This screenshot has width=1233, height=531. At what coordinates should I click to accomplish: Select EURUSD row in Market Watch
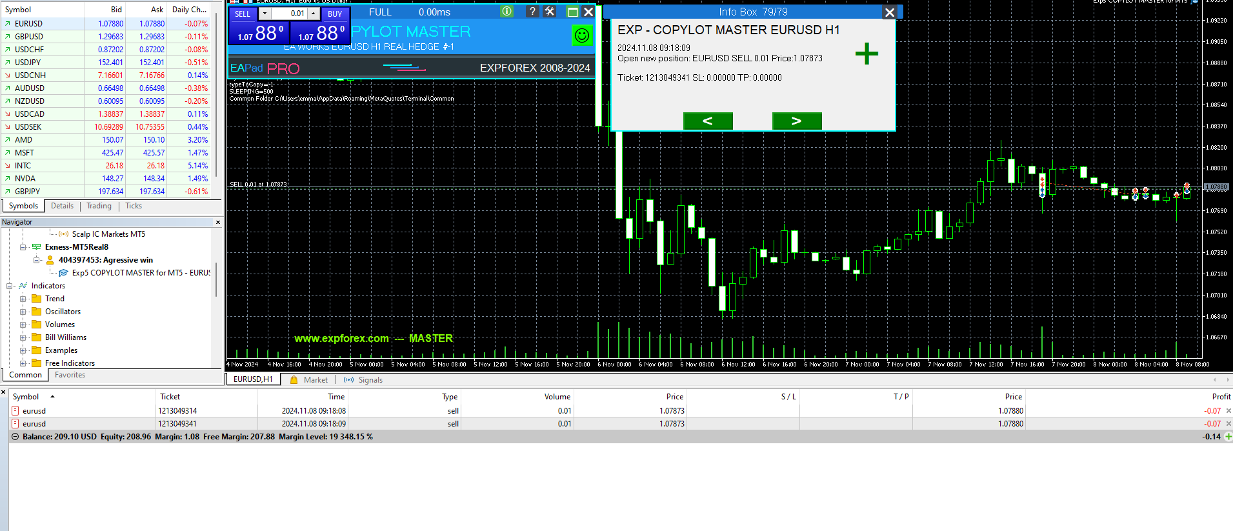click(x=106, y=24)
